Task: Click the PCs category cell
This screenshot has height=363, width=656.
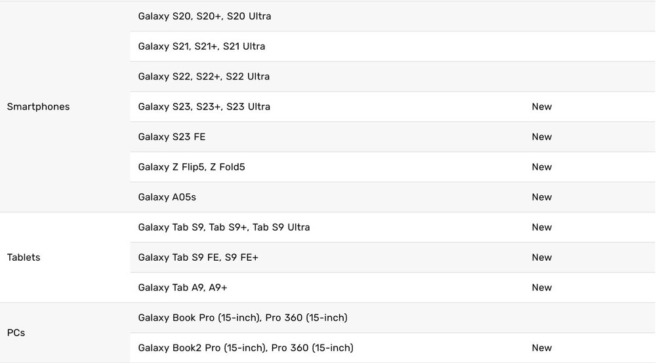Action: pos(16,333)
